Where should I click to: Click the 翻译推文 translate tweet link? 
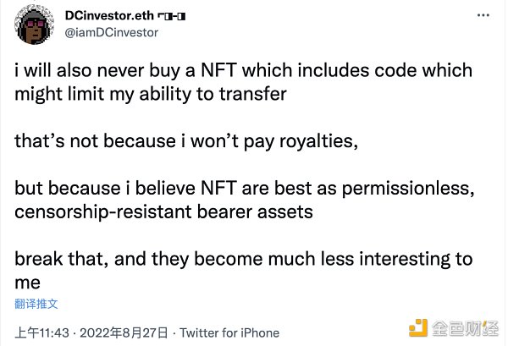pyautogui.click(x=36, y=303)
